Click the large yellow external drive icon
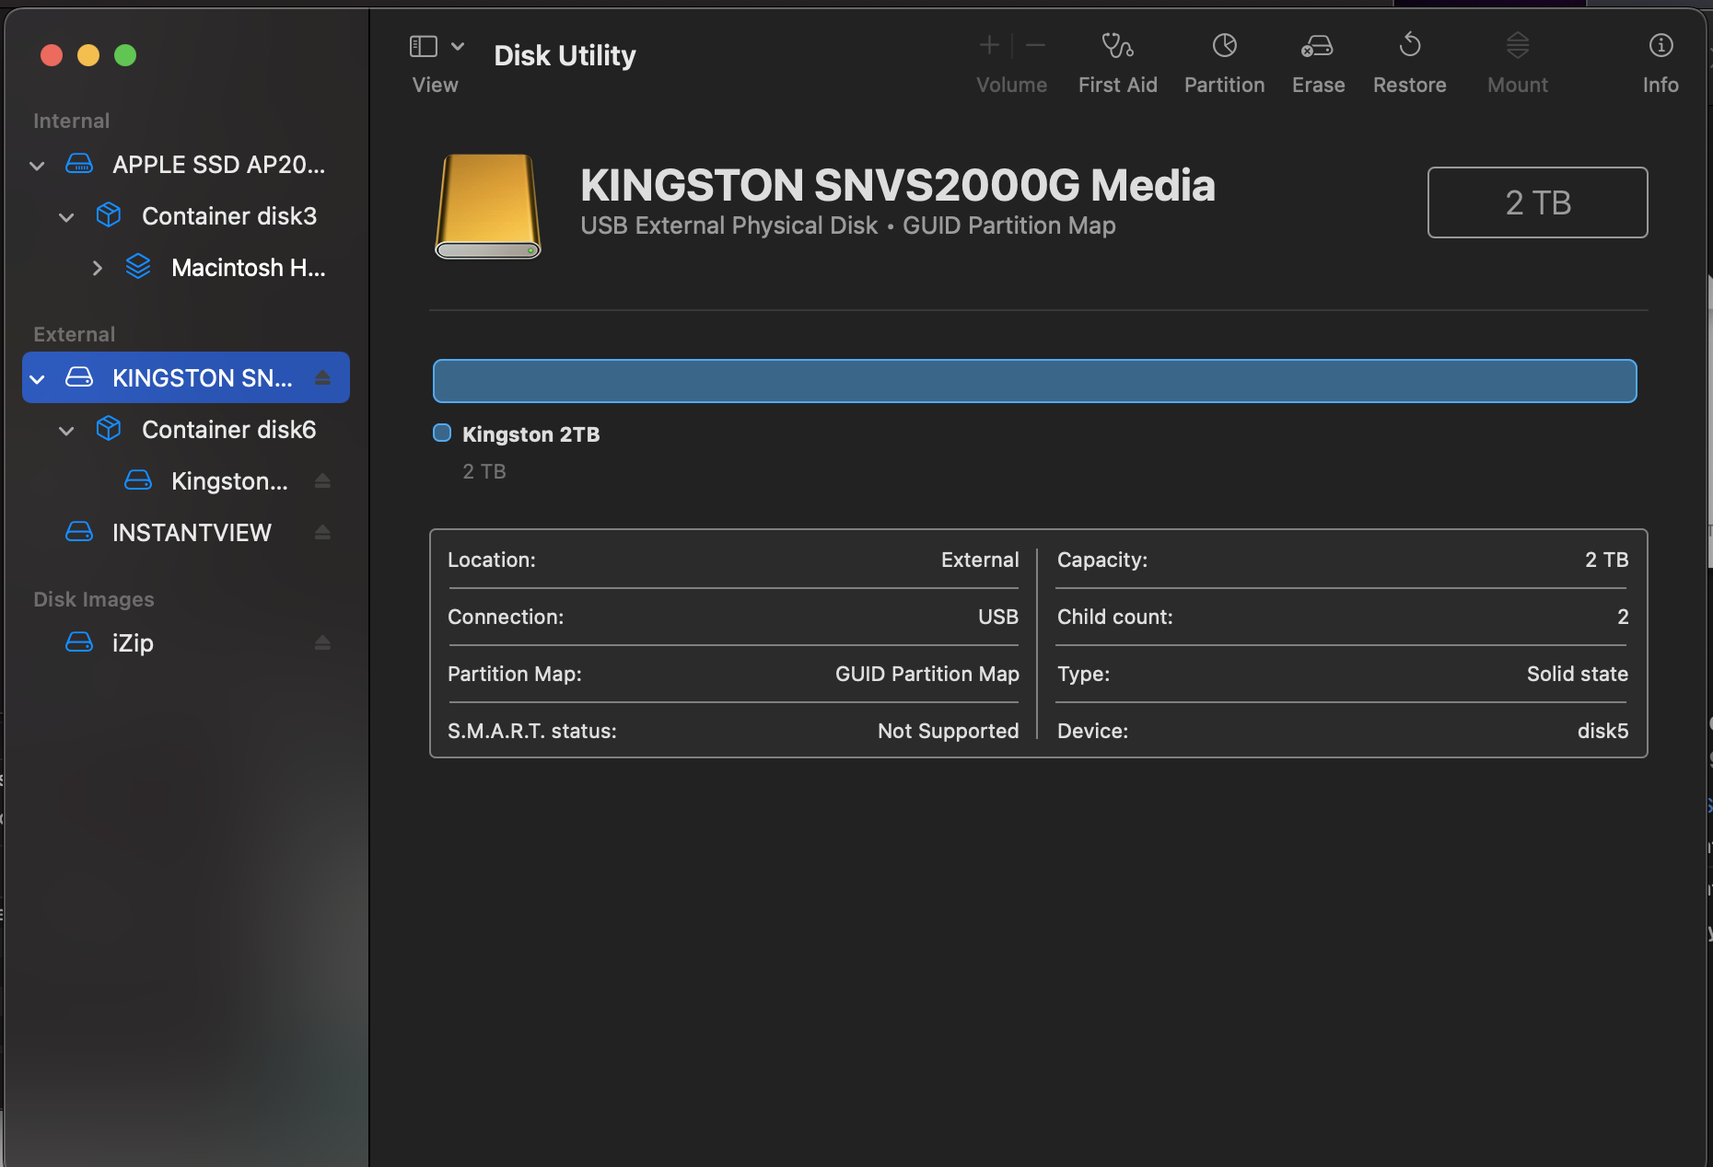1713x1167 pixels. pos(487,206)
